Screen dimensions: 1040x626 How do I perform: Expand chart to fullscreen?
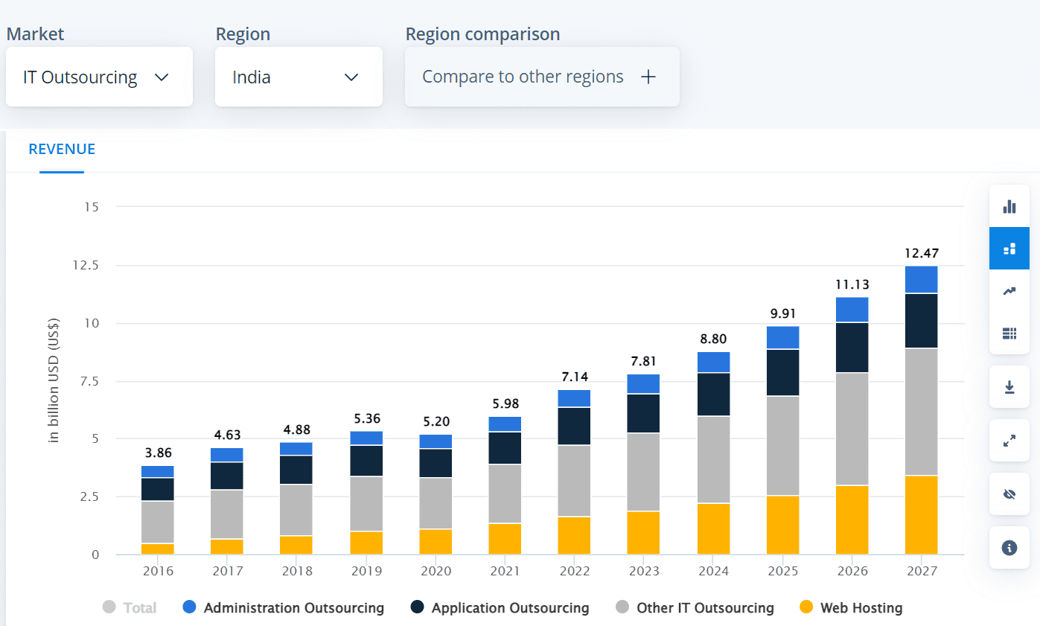point(1009,441)
